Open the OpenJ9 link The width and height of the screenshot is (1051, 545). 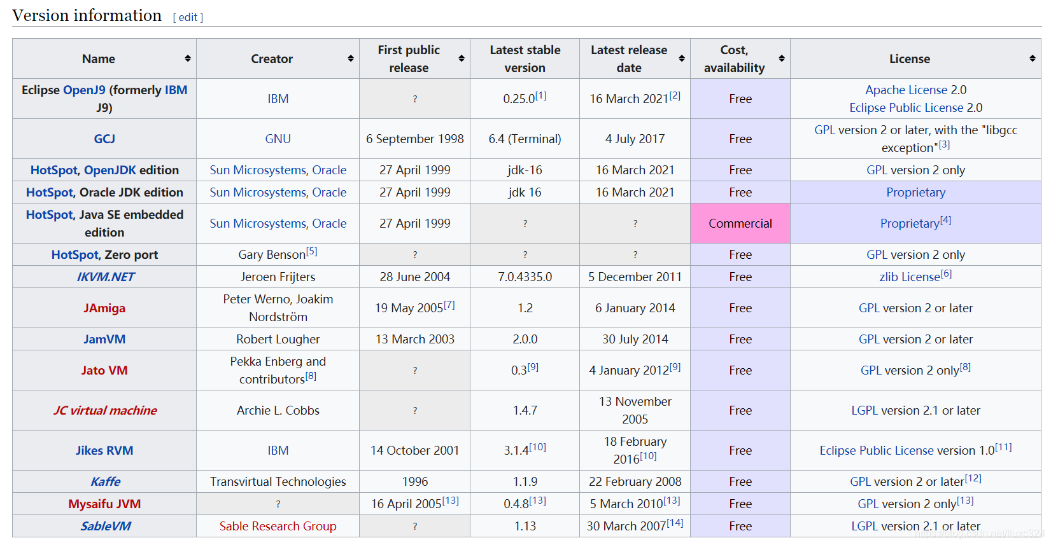[x=85, y=90]
